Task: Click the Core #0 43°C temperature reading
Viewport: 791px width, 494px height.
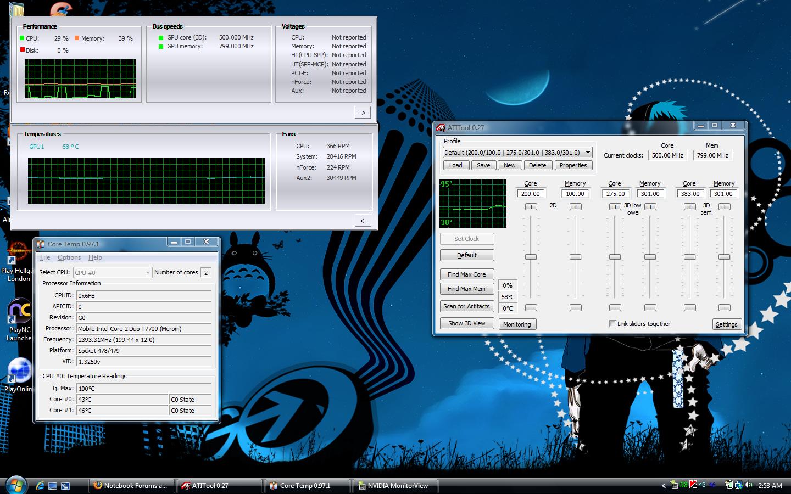Action: point(122,400)
